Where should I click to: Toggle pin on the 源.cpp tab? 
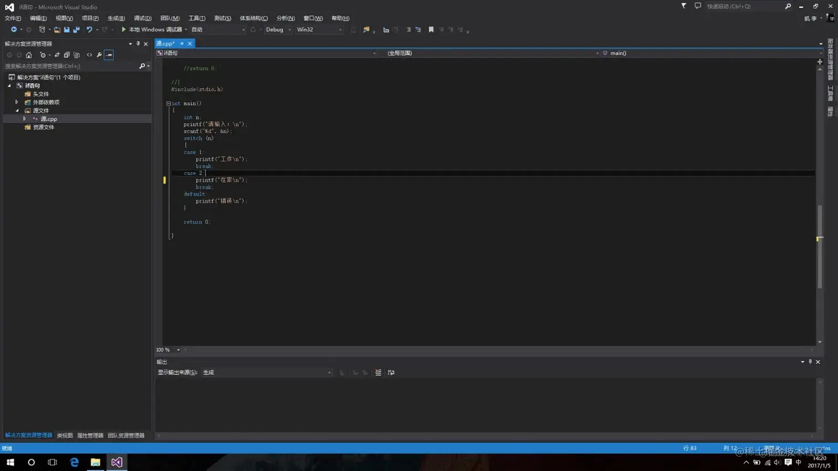[x=182, y=43]
